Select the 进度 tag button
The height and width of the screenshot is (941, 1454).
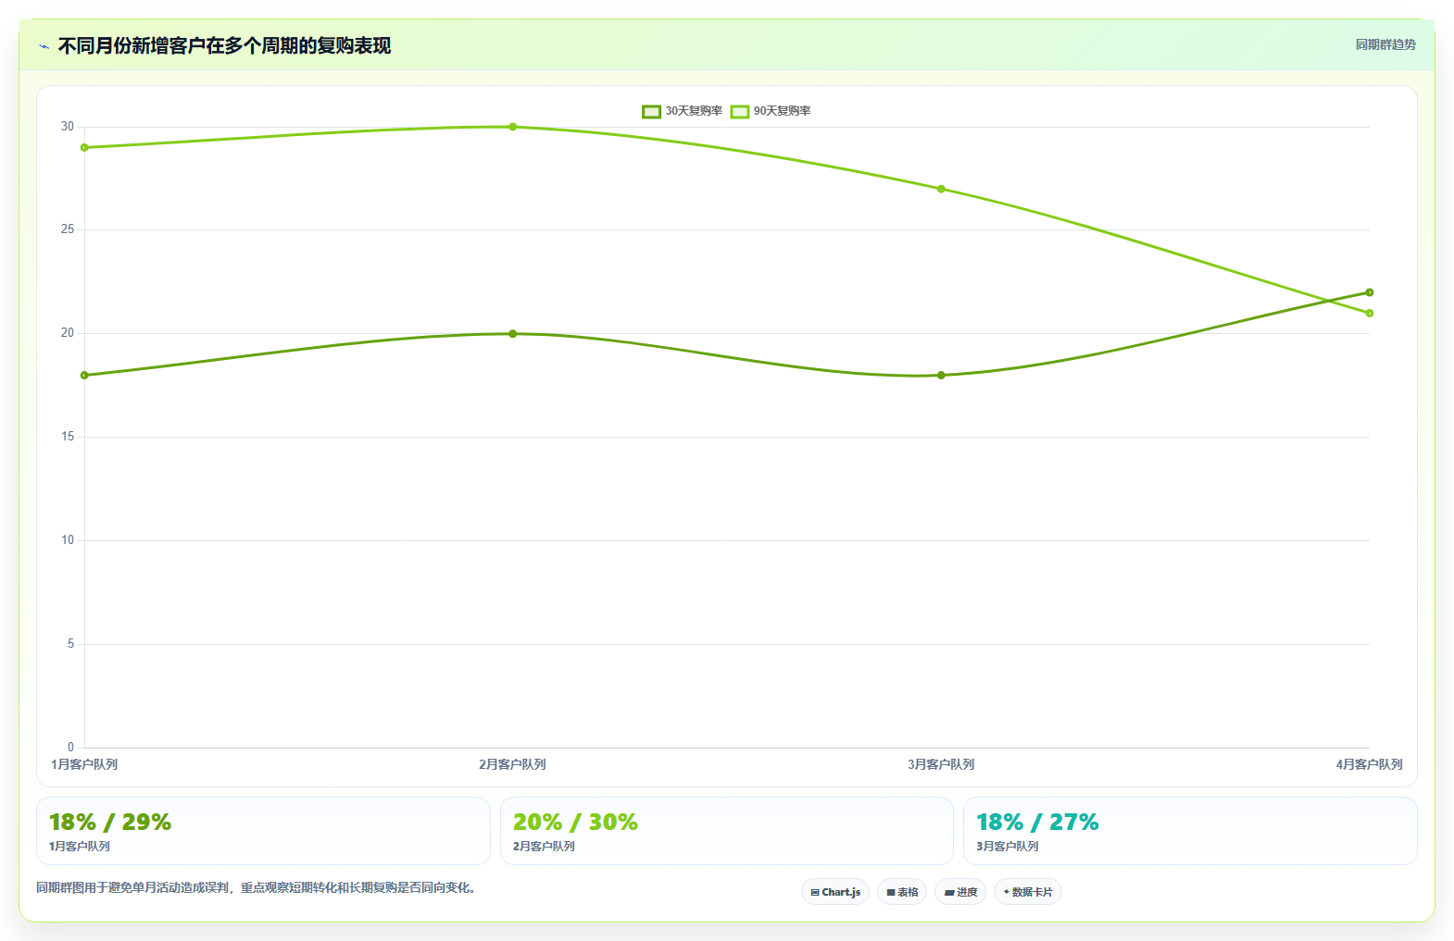click(x=960, y=892)
